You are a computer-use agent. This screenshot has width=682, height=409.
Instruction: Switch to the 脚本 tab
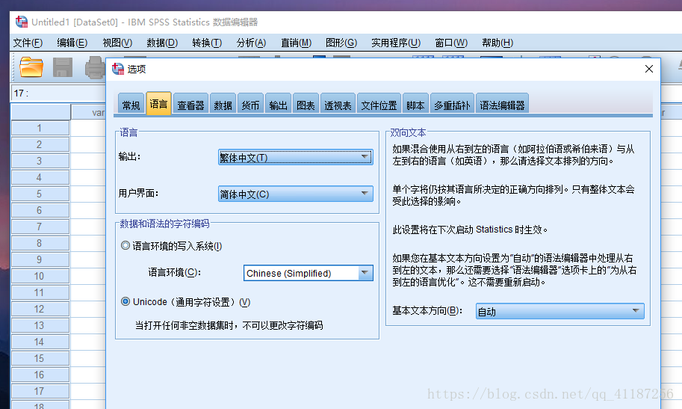(x=415, y=105)
